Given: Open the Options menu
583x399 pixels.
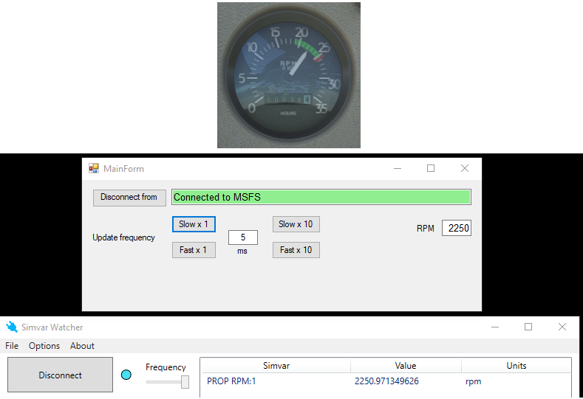Looking at the screenshot, I should point(44,346).
